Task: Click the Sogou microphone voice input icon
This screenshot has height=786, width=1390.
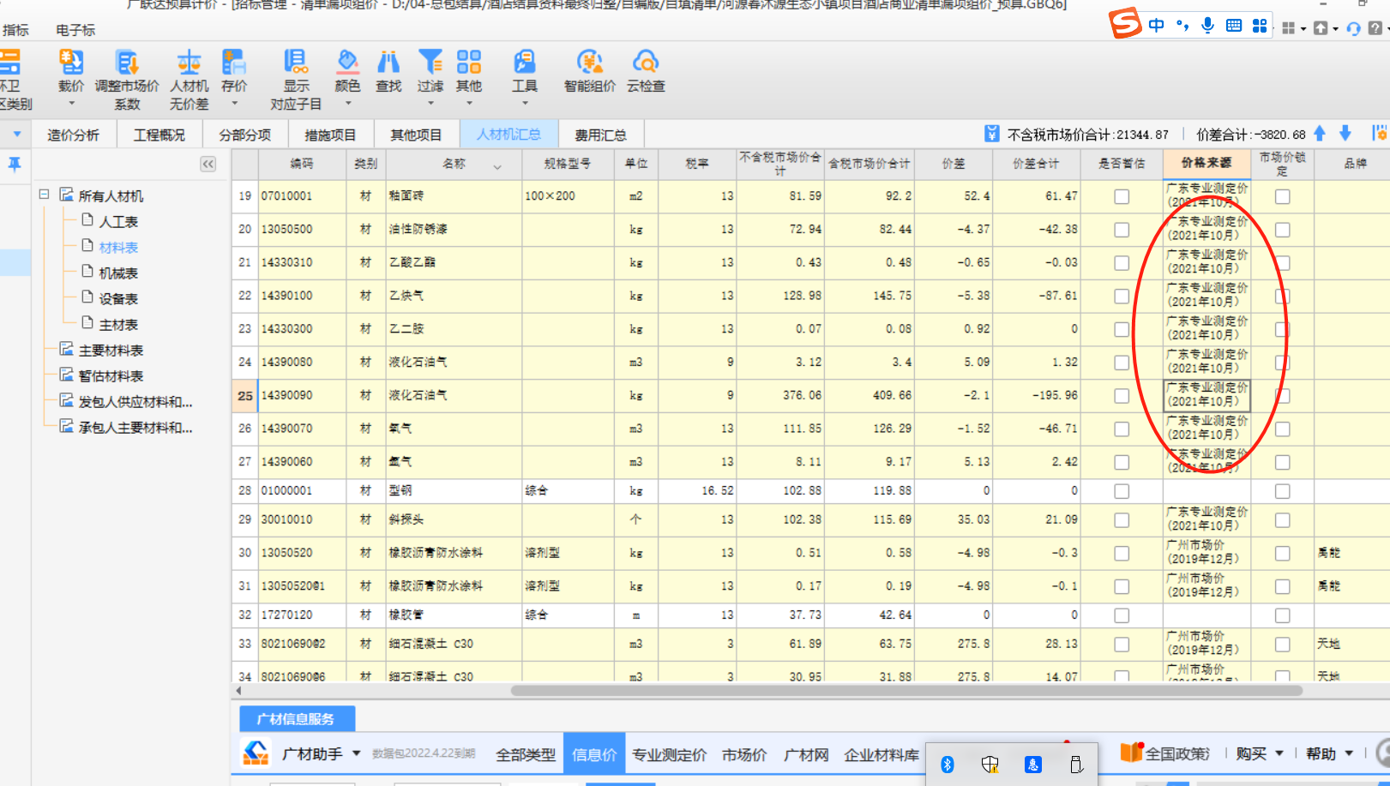Action: (1207, 26)
